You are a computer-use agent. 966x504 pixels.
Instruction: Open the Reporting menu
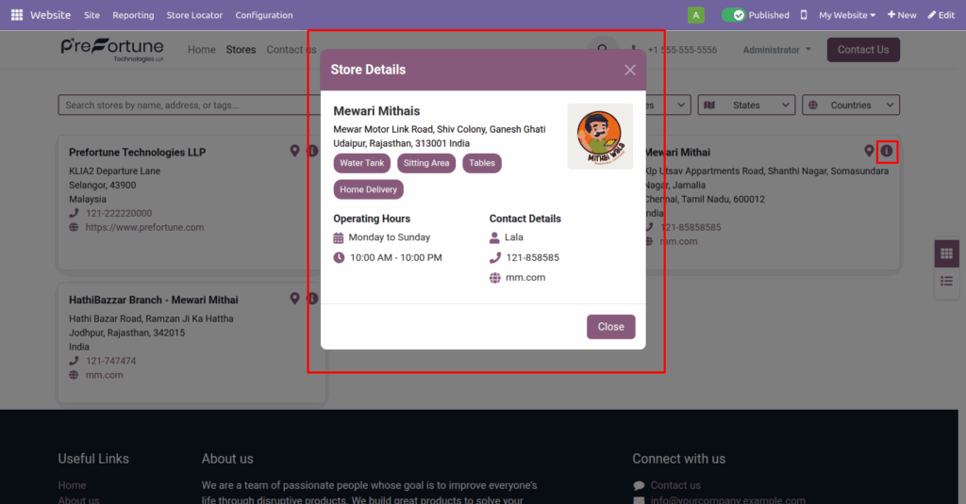(x=133, y=15)
